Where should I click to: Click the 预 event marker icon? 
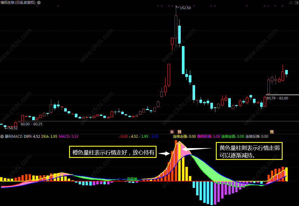tap(180, 132)
